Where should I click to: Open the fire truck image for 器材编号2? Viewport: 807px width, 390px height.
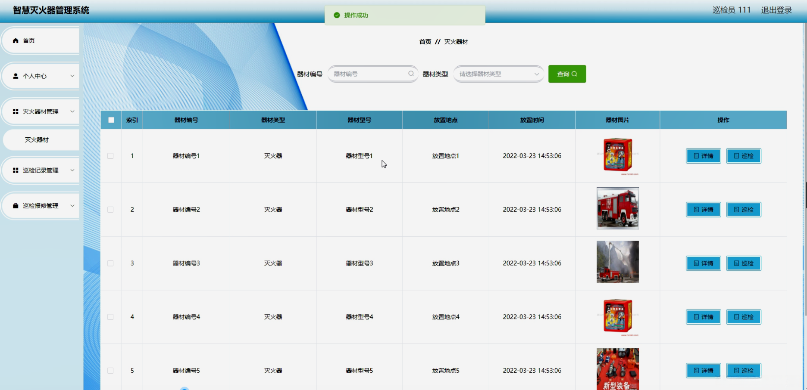(618, 208)
